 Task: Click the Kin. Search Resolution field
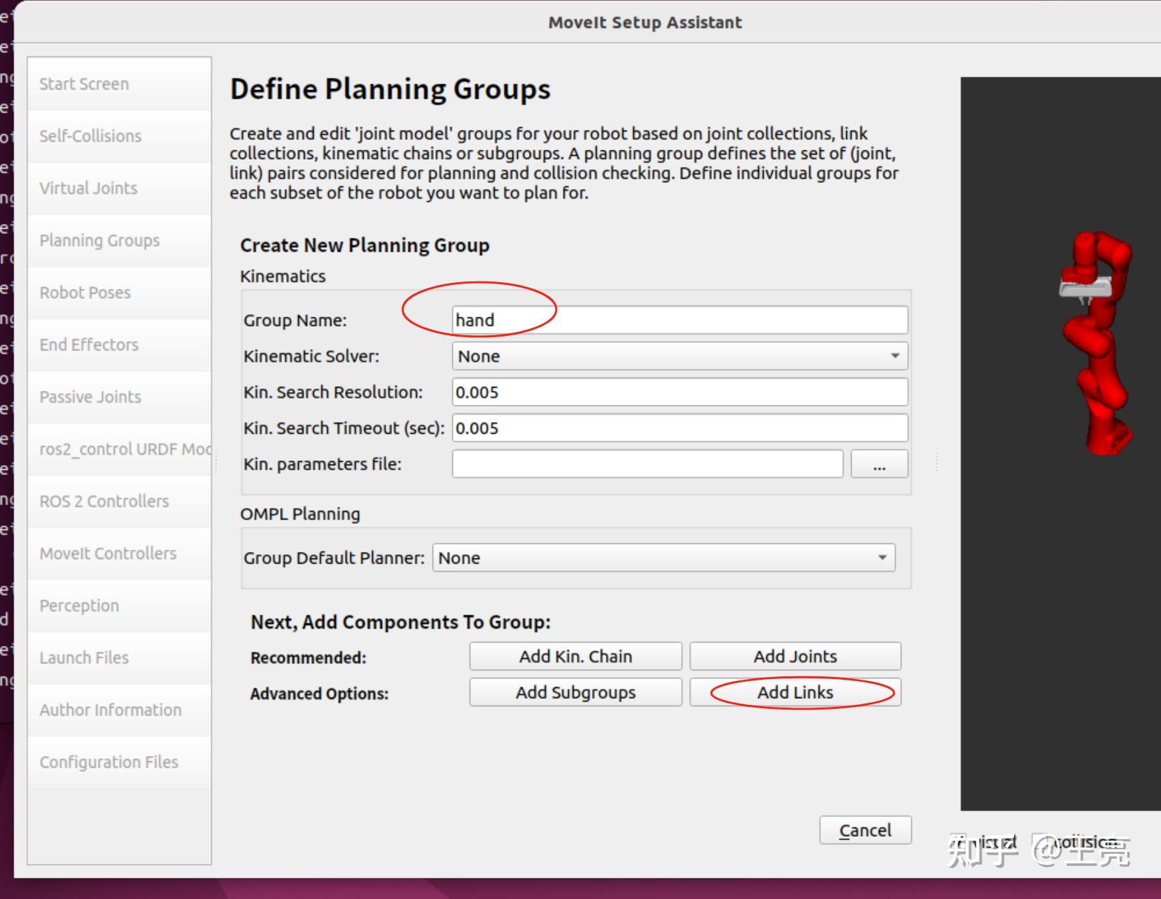coord(680,392)
